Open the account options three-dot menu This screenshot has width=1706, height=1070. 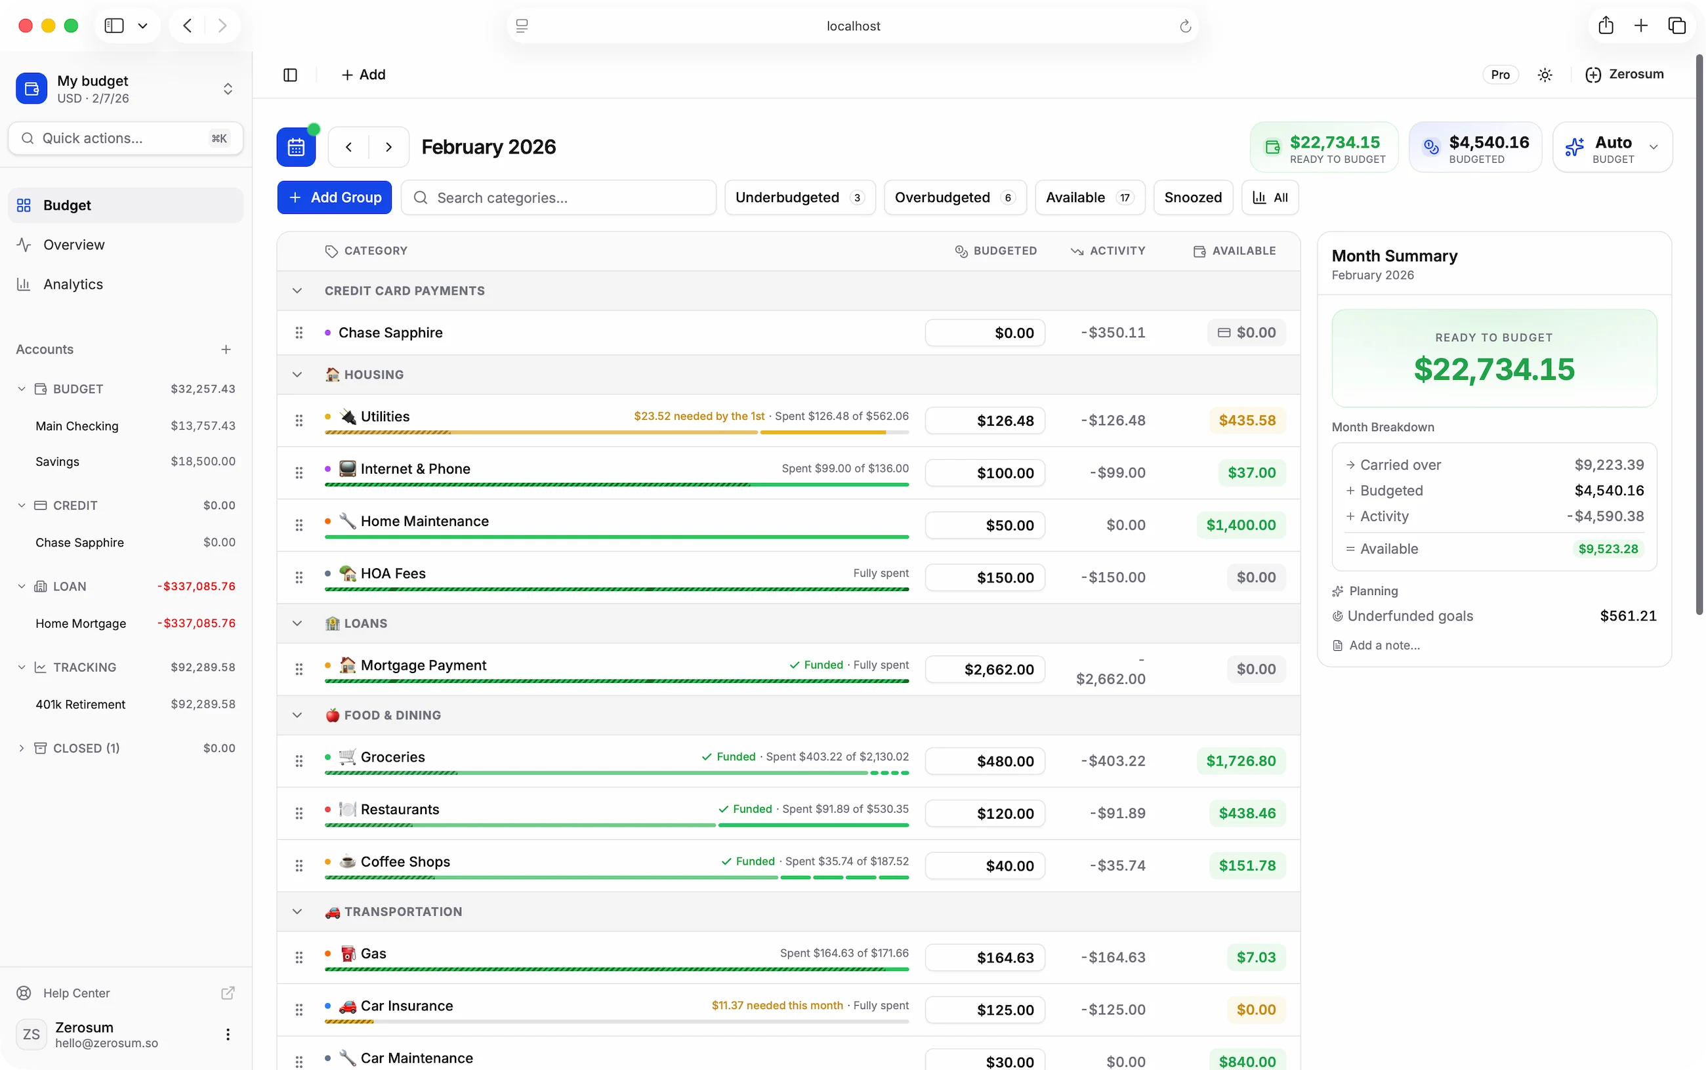[227, 1034]
